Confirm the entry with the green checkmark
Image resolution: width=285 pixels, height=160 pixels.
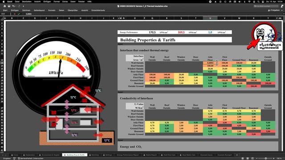(19, 14)
